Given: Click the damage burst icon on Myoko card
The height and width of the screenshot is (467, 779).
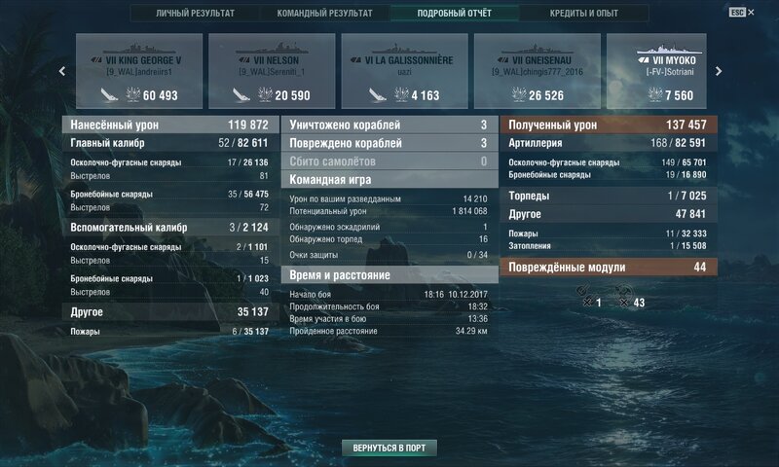Looking at the screenshot, I should coord(655,94).
